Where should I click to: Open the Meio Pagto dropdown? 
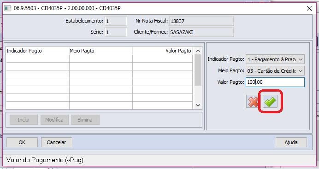[275, 71]
